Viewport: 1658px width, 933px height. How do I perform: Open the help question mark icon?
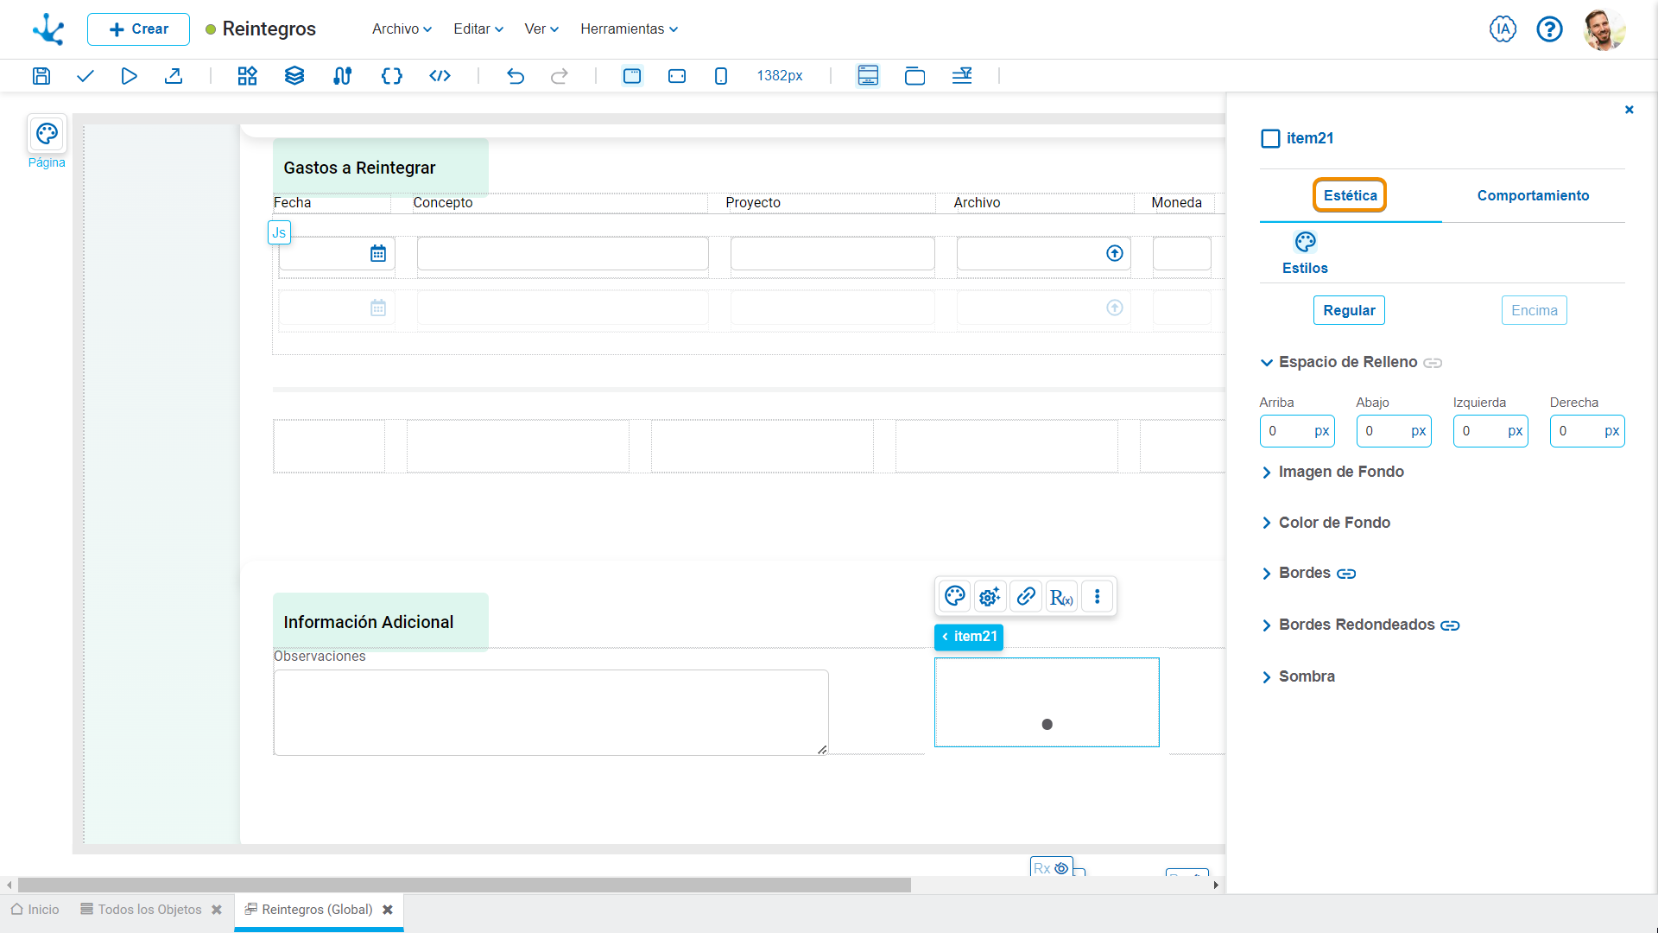pyautogui.click(x=1549, y=29)
